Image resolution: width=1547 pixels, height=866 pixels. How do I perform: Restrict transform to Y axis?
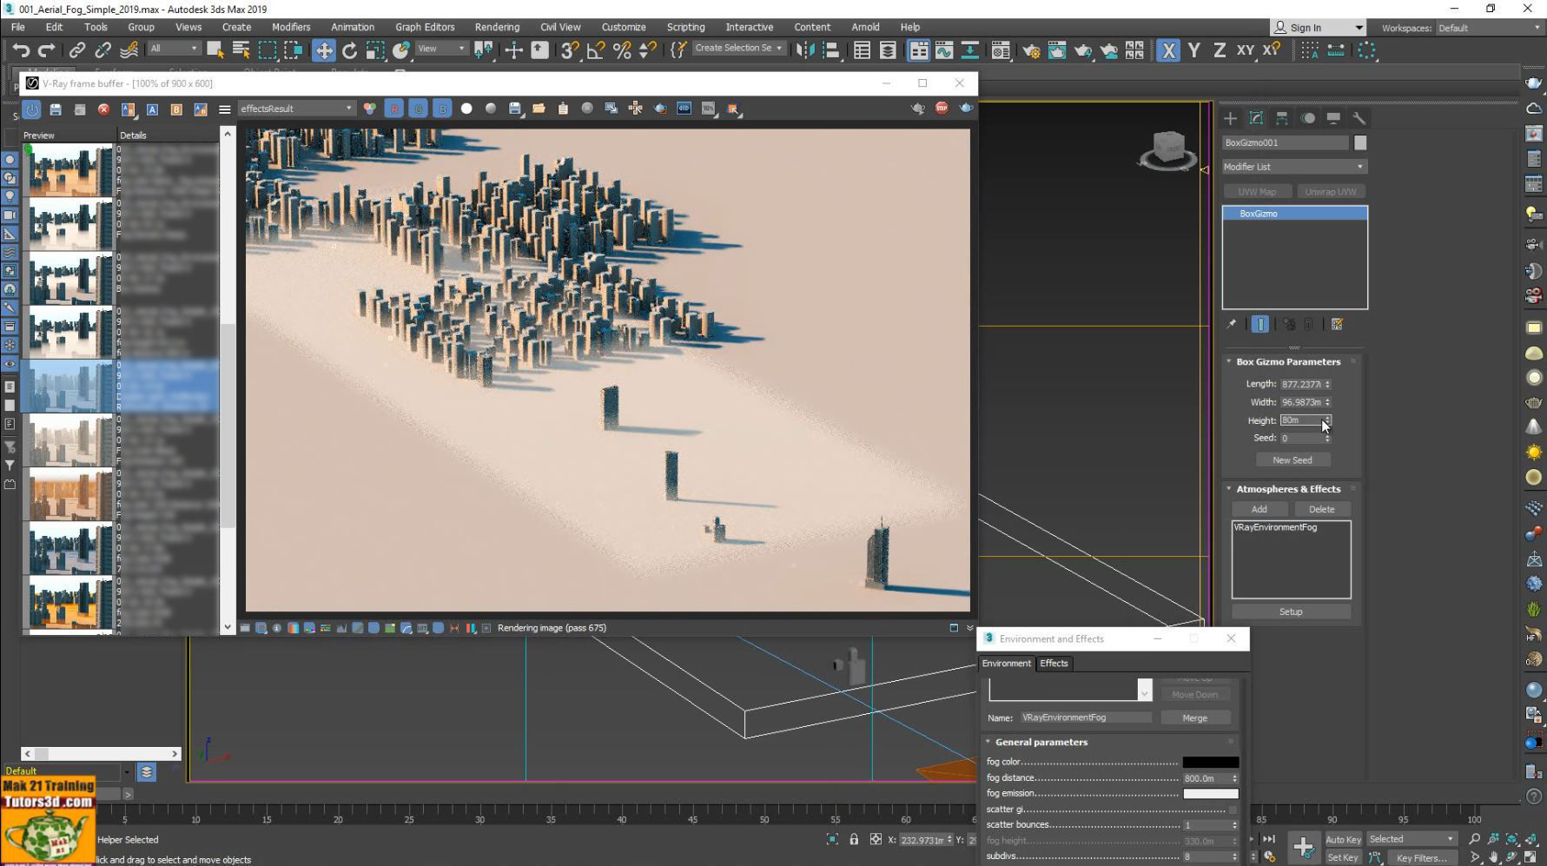pyautogui.click(x=1193, y=50)
